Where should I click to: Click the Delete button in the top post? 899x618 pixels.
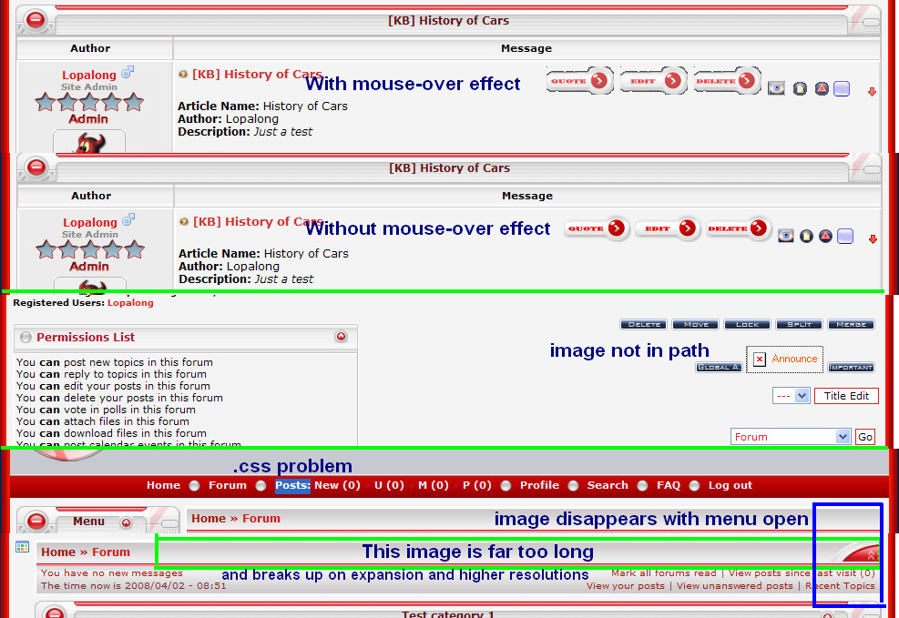click(727, 81)
